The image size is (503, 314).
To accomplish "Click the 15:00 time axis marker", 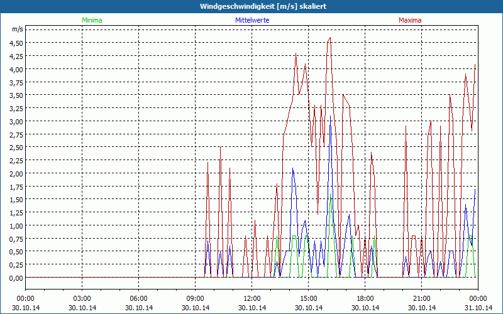I will [x=309, y=298].
